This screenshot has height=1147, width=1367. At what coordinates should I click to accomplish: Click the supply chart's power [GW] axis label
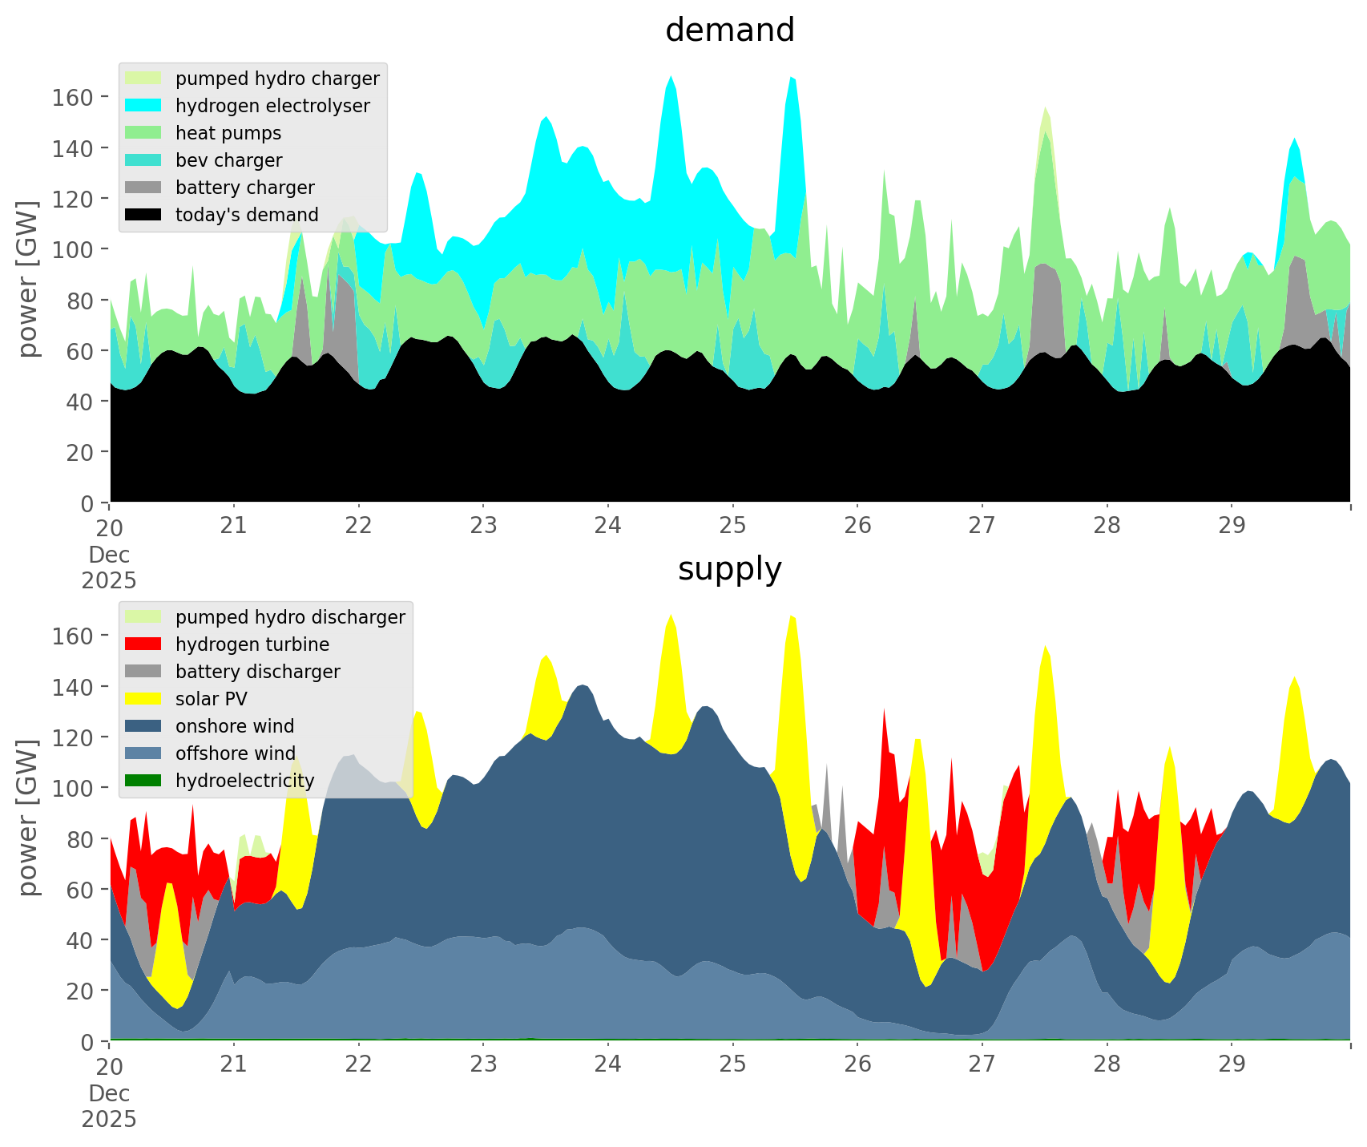coord(28,818)
